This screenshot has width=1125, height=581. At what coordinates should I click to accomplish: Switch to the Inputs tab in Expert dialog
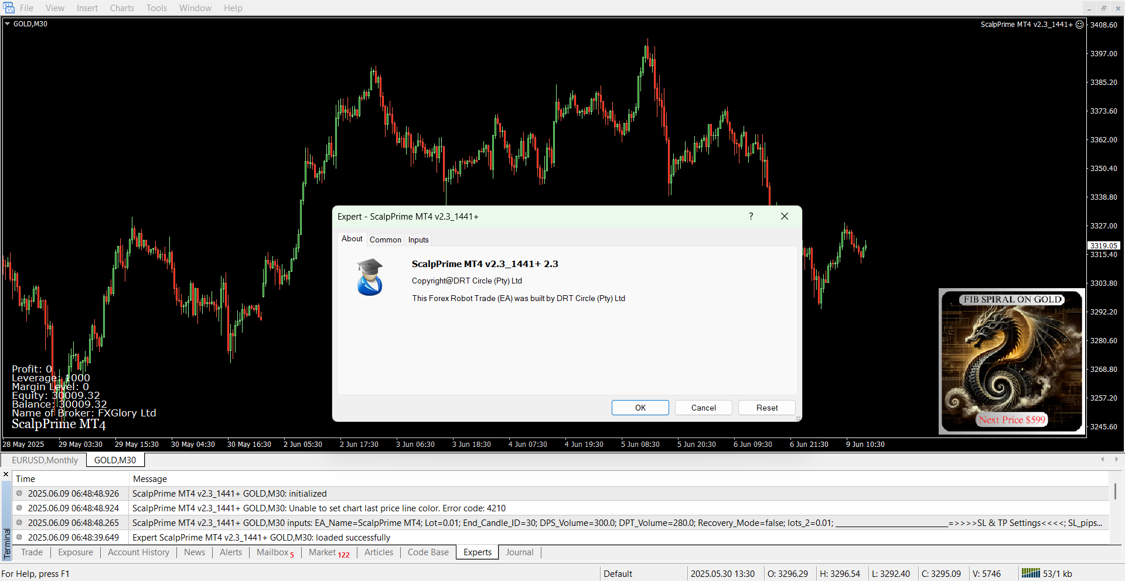pos(418,240)
